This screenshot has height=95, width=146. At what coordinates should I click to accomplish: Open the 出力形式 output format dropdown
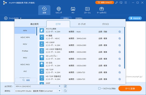point(38,86)
